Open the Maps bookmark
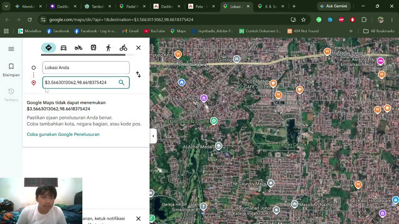Viewport: 399px width, 224px height. 178,31
